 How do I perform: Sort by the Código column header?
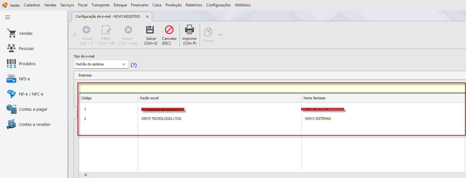click(x=108, y=98)
